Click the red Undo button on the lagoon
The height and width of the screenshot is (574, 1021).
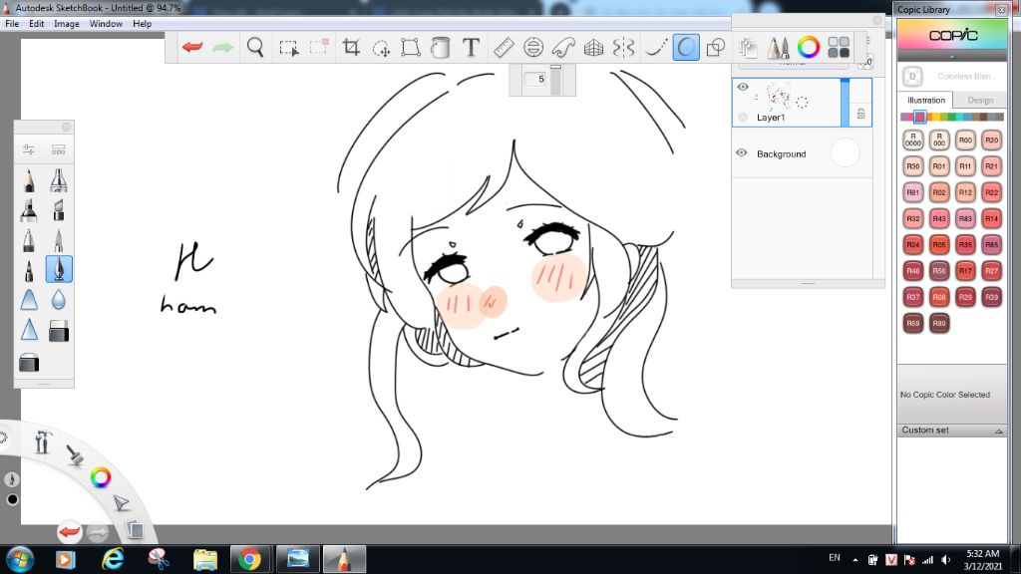pos(69,532)
